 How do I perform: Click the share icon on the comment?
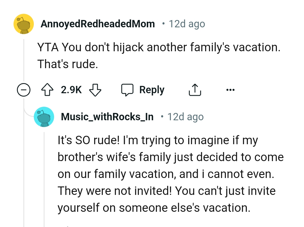[195, 89]
